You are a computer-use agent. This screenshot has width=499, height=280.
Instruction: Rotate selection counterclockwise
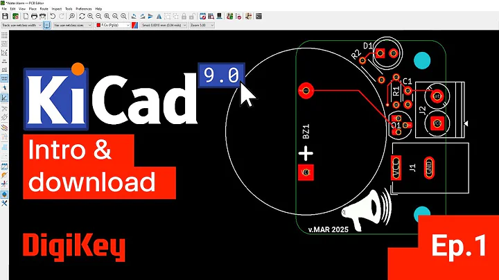(x=134, y=16)
